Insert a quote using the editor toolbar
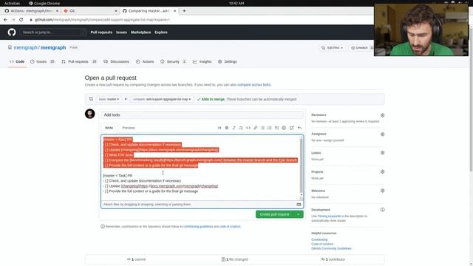The height and width of the screenshot is (266, 473). pos(241,128)
